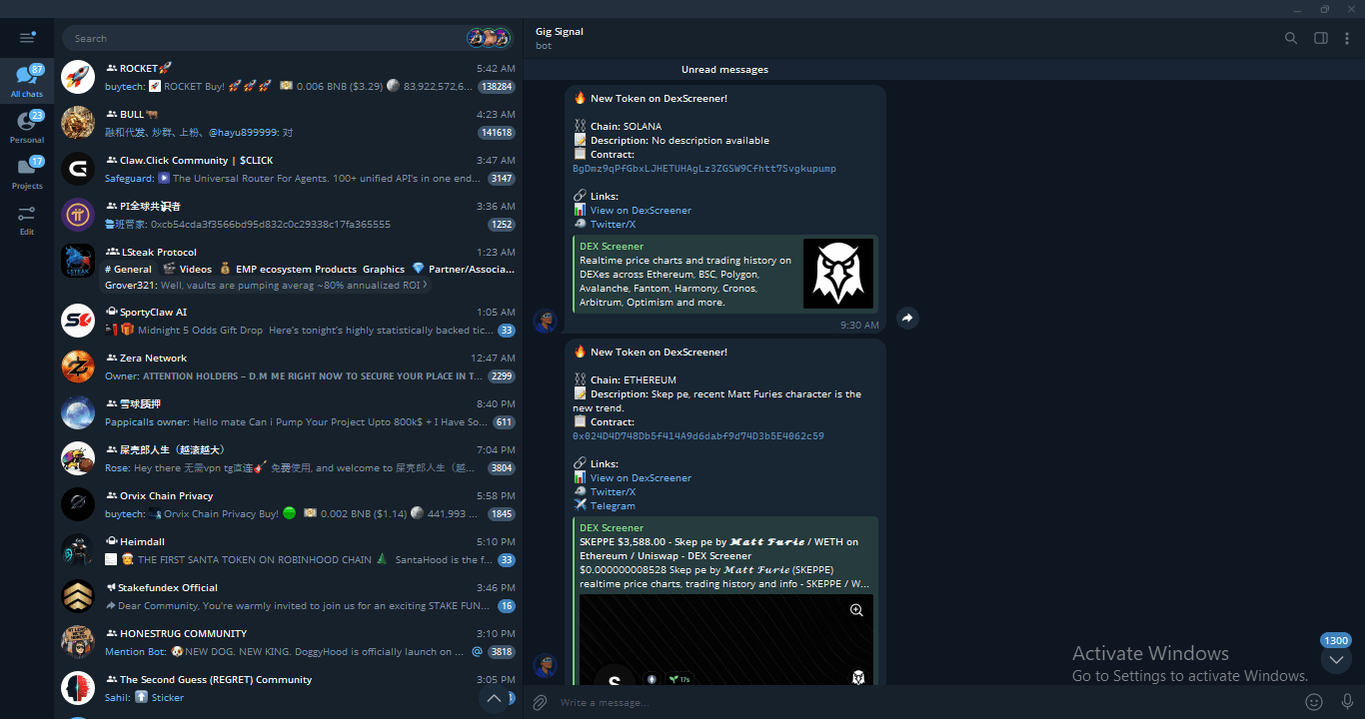Open the hamburger main menu

point(27,38)
